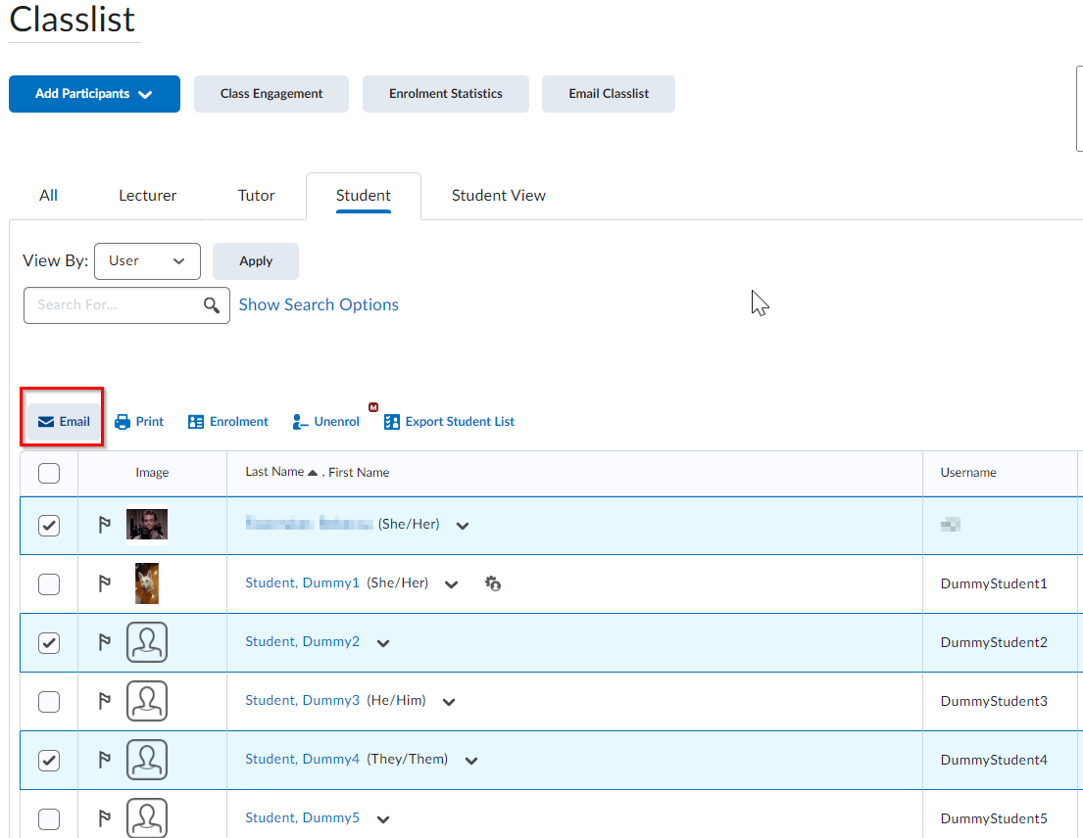Switch to the Tutor tab
The height and width of the screenshot is (838, 1083).
coord(256,196)
